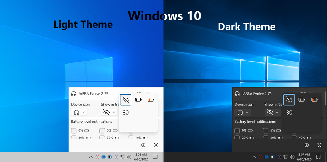This screenshot has height=162, width=327.
Task: Click red 95 tray indicator on light taskbar
Action: click(x=97, y=157)
